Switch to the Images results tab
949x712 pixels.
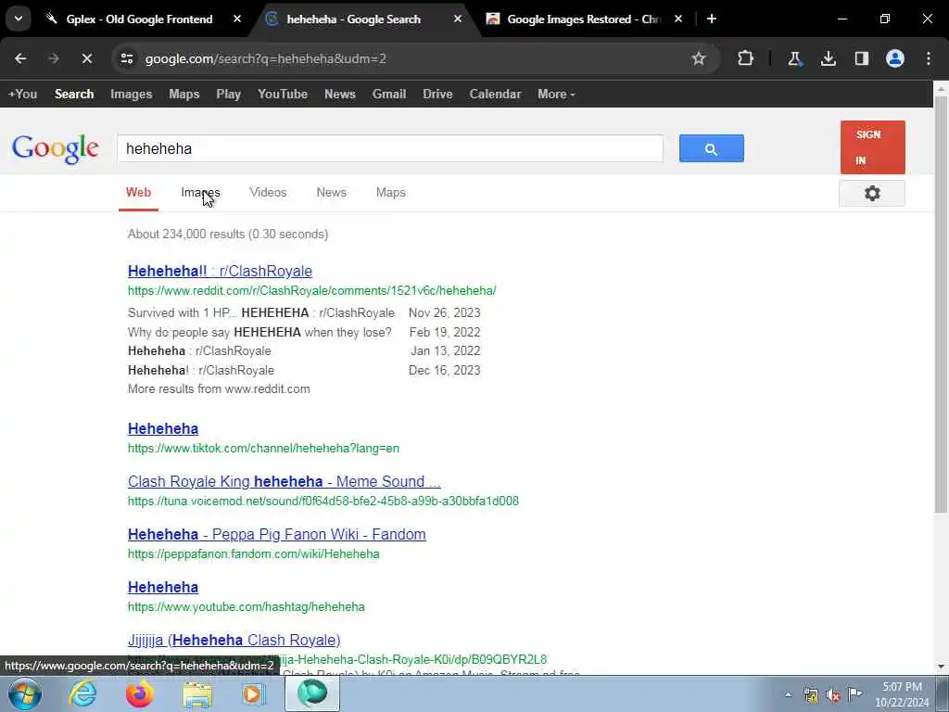[200, 193]
